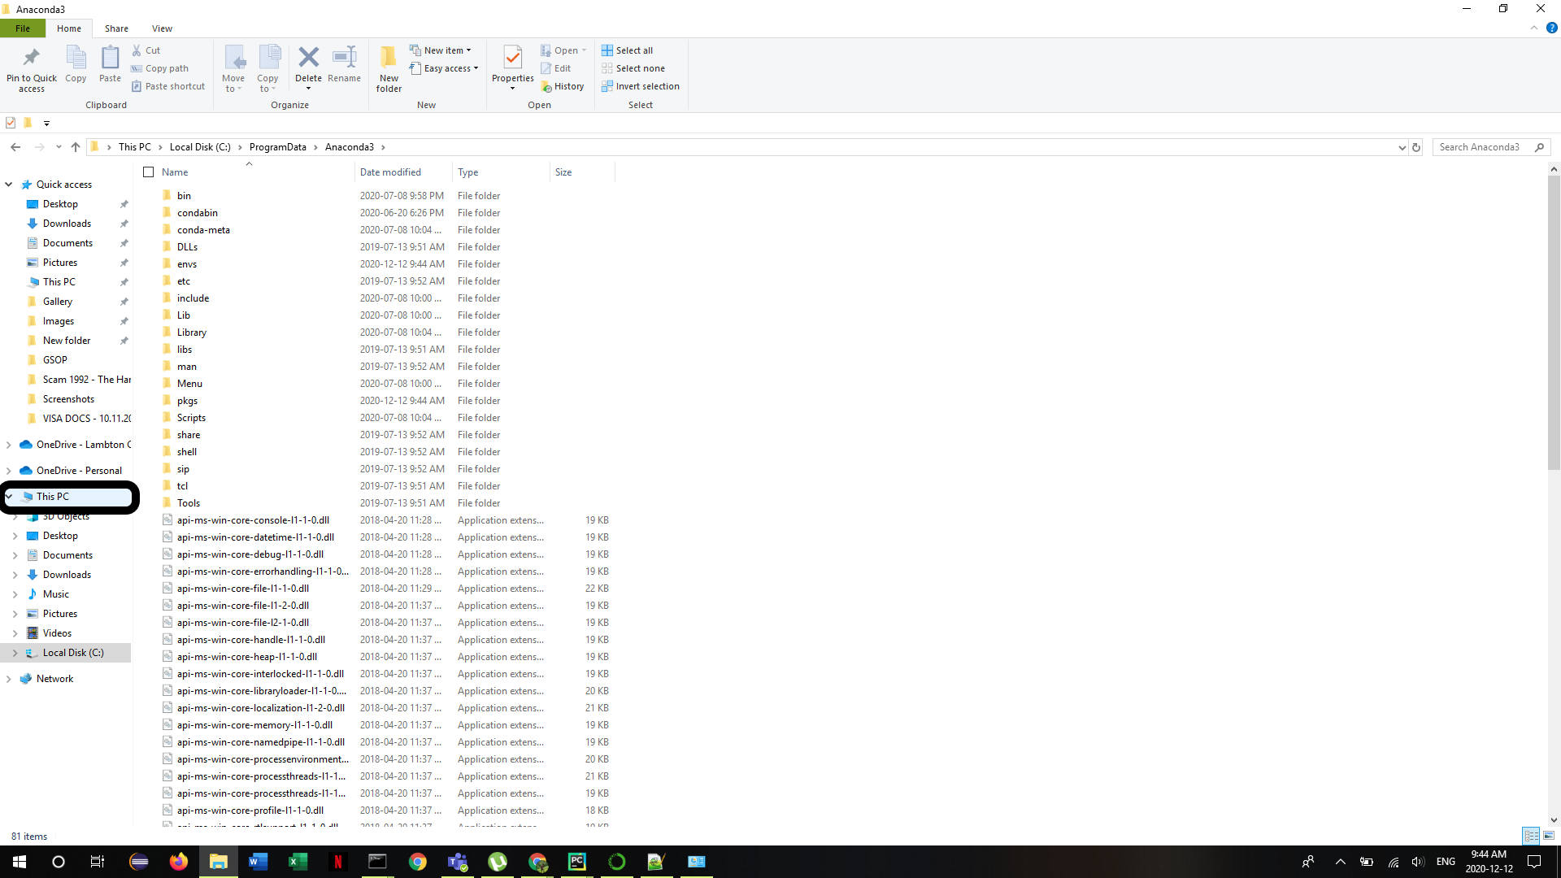The image size is (1561, 878).
Task: Refresh the Anaconda3 folder view
Action: coord(1416,147)
